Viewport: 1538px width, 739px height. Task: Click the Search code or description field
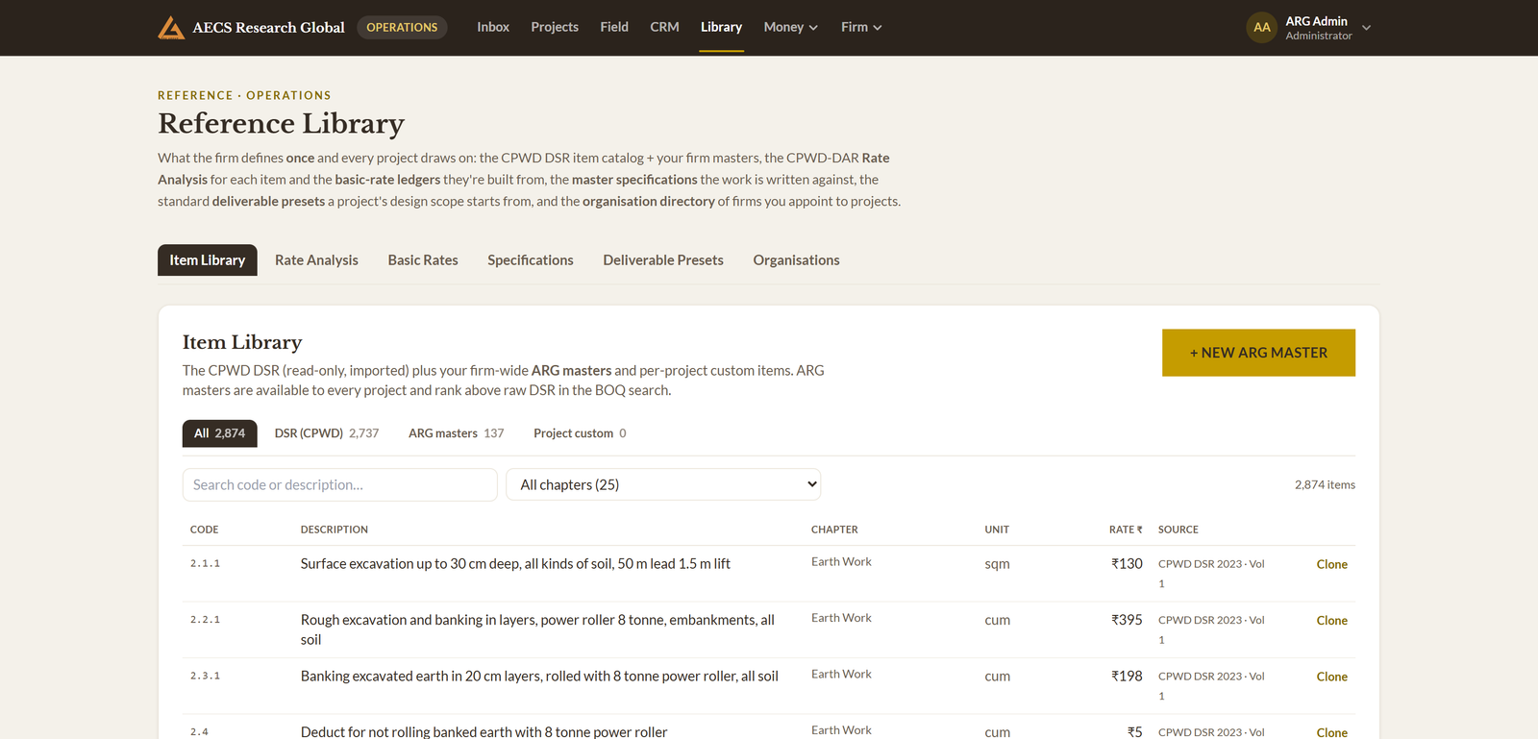[x=339, y=484]
